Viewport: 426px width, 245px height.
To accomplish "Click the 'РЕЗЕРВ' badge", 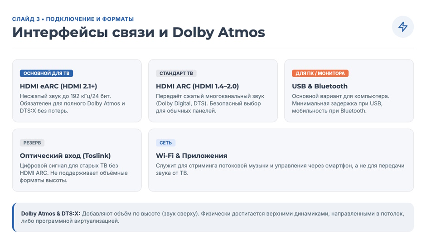I will coord(32,143).
